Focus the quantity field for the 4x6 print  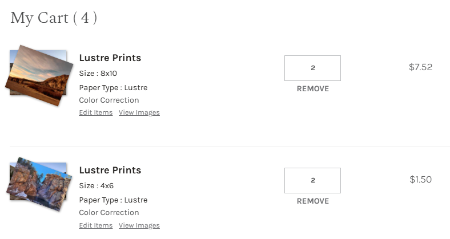point(312,180)
